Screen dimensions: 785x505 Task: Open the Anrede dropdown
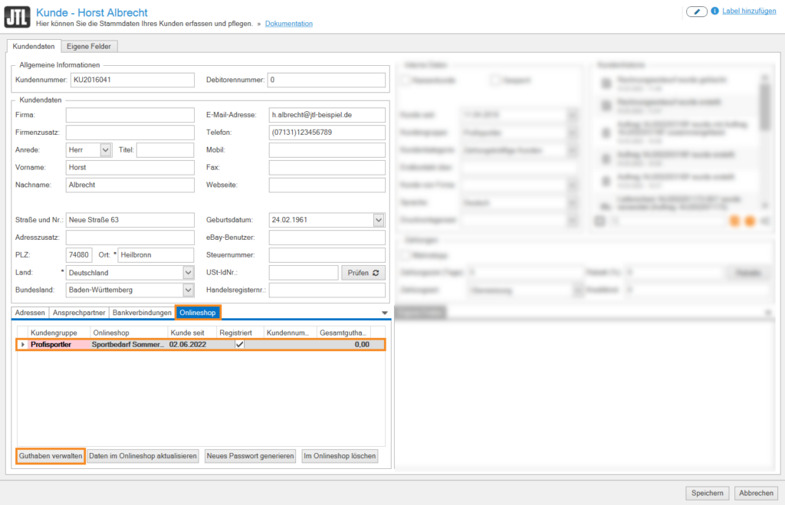tap(106, 150)
